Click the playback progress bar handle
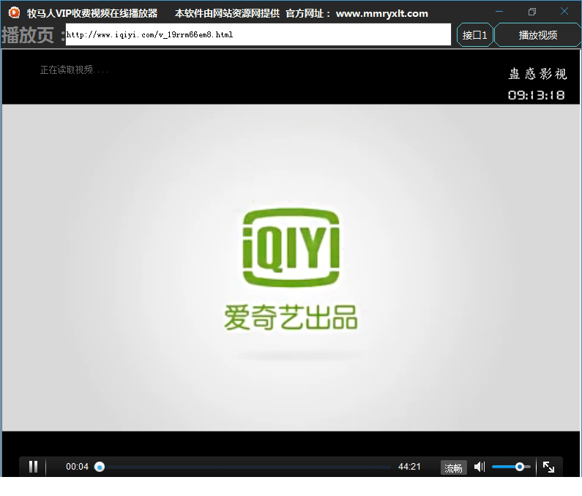The height and width of the screenshot is (496, 582). click(x=99, y=467)
